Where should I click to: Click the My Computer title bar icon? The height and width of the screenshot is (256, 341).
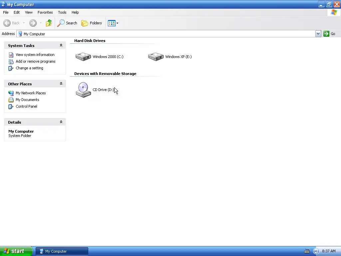[x=3, y=4]
